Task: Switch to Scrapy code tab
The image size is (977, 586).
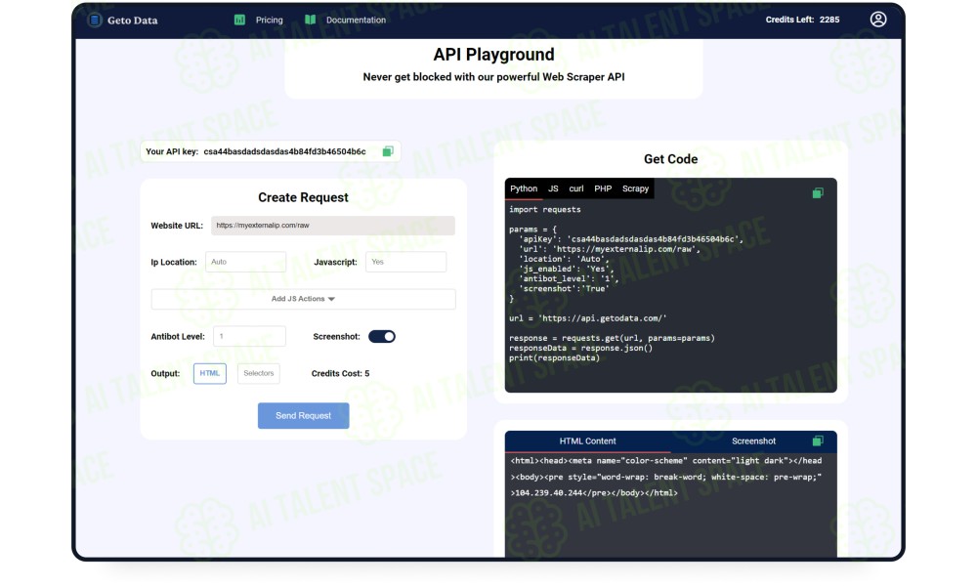Action: click(636, 188)
